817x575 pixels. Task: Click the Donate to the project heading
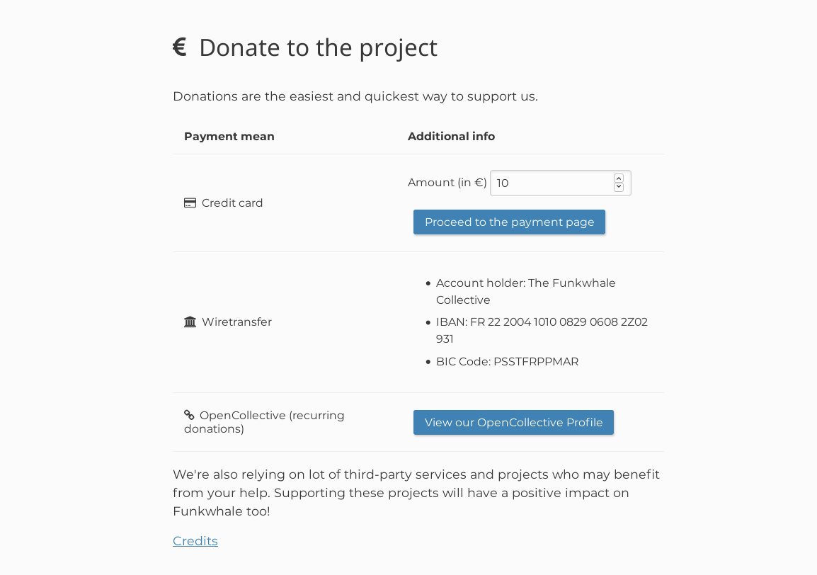pos(318,48)
